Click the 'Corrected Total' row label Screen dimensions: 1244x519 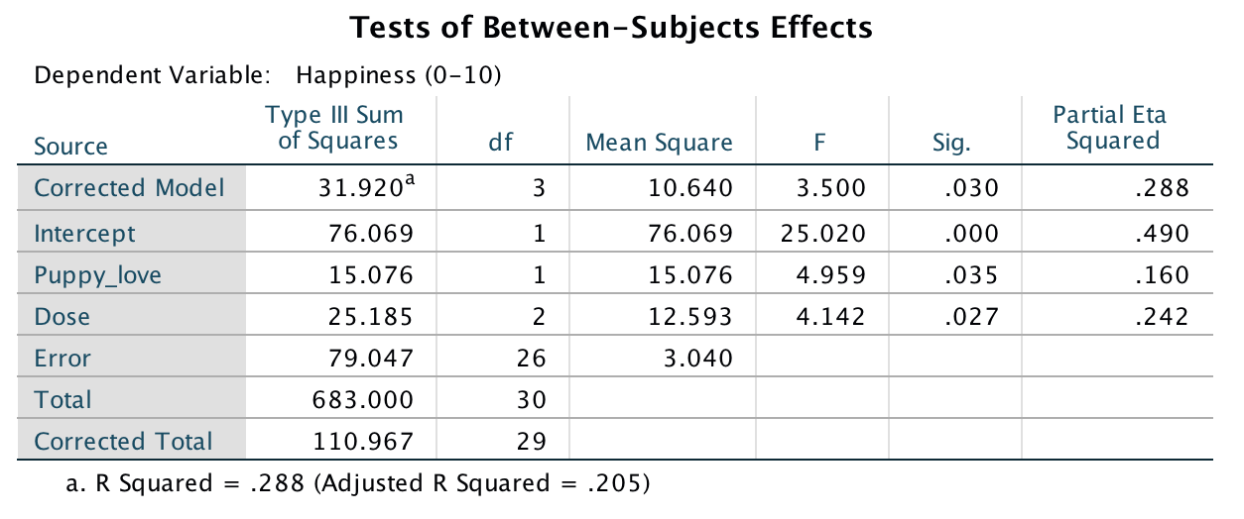123,442
